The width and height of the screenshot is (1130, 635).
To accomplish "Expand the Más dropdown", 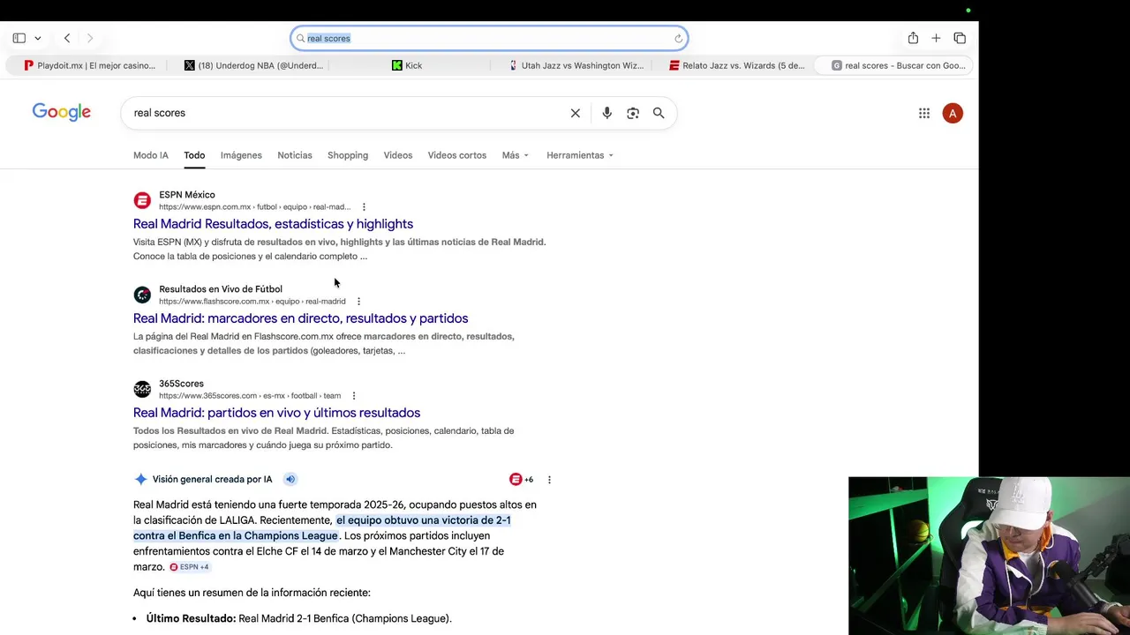I will point(516,155).
